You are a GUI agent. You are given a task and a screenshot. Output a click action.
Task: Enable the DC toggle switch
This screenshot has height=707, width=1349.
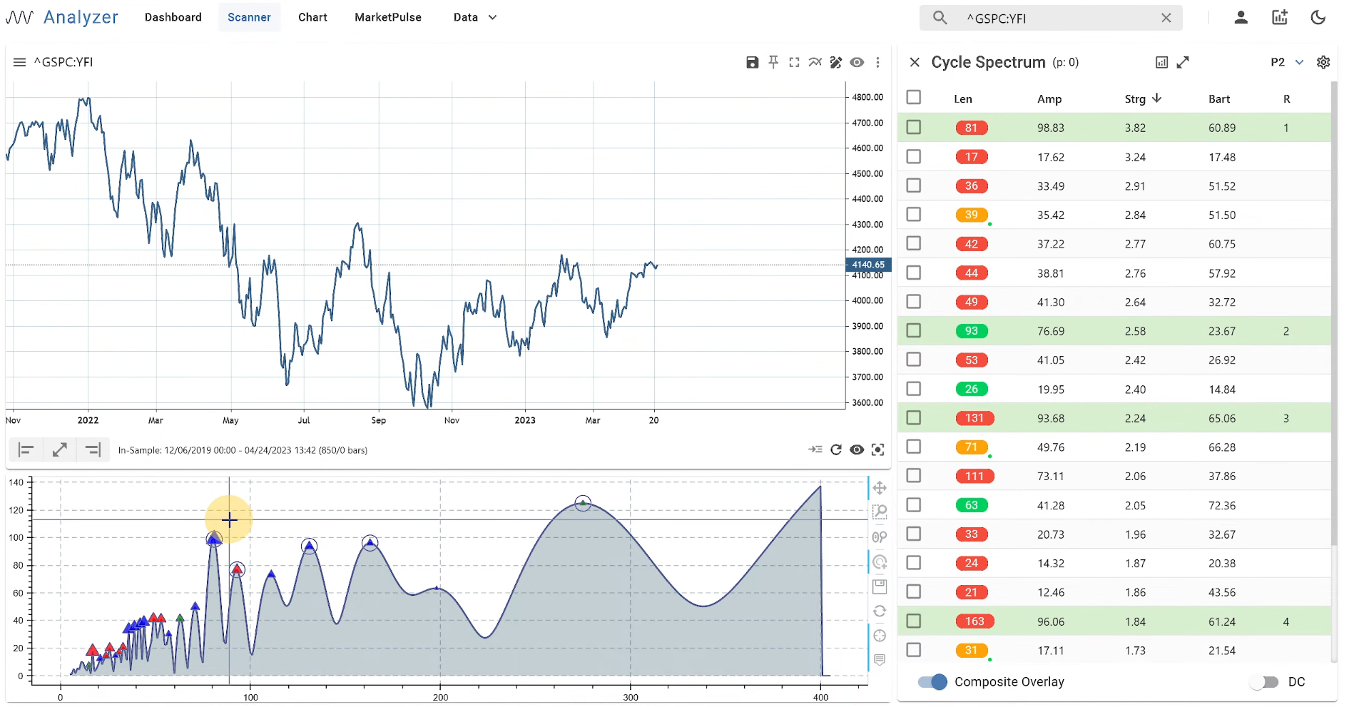coord(1265,682)
